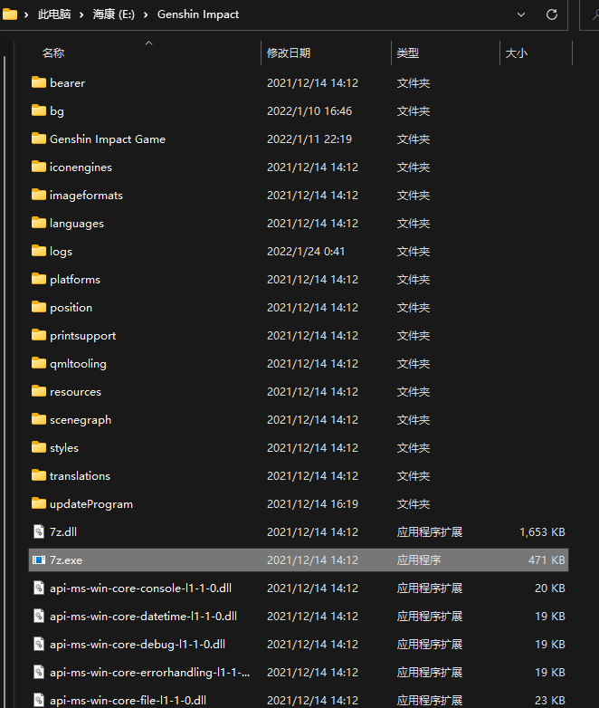Select the Genshin Impact Game folder name

click(108, 139)
